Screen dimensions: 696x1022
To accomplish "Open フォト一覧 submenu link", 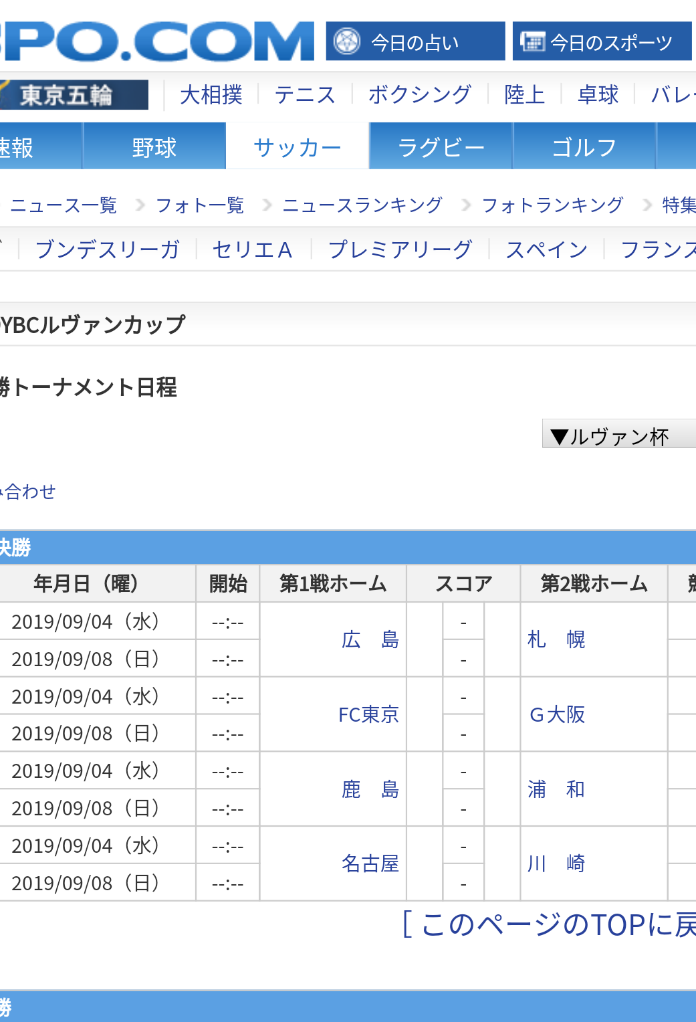I will [200, 205].
